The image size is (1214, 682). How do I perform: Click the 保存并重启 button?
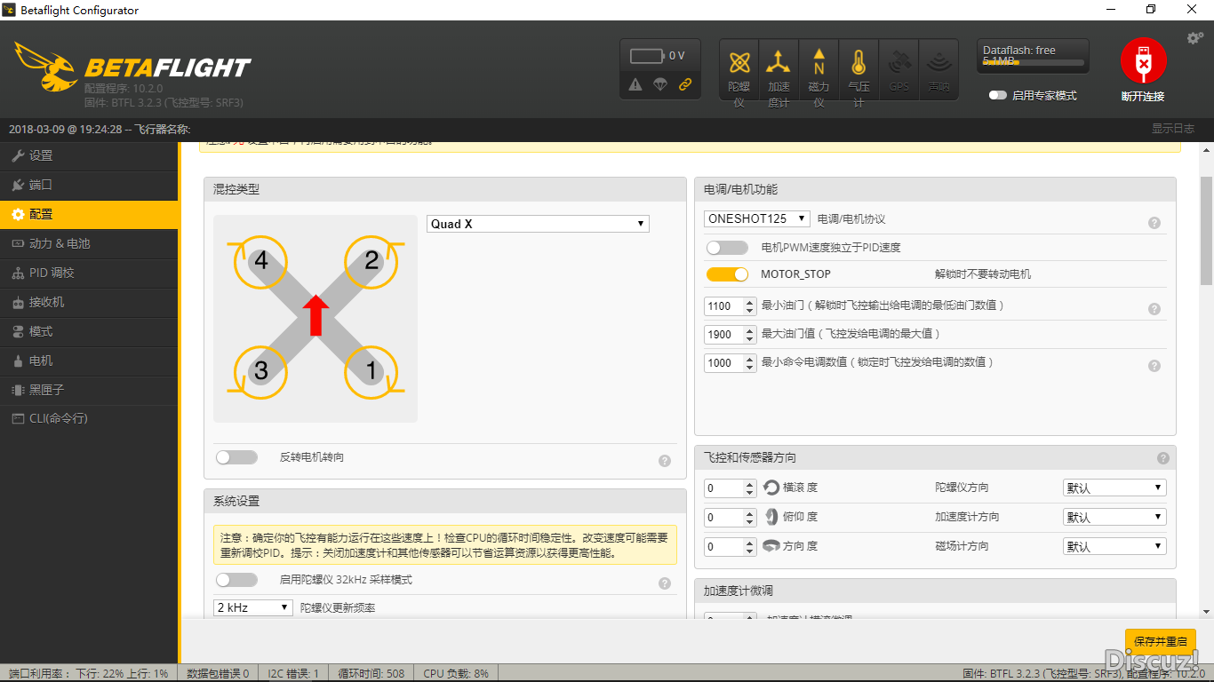tap(1160, 641)
